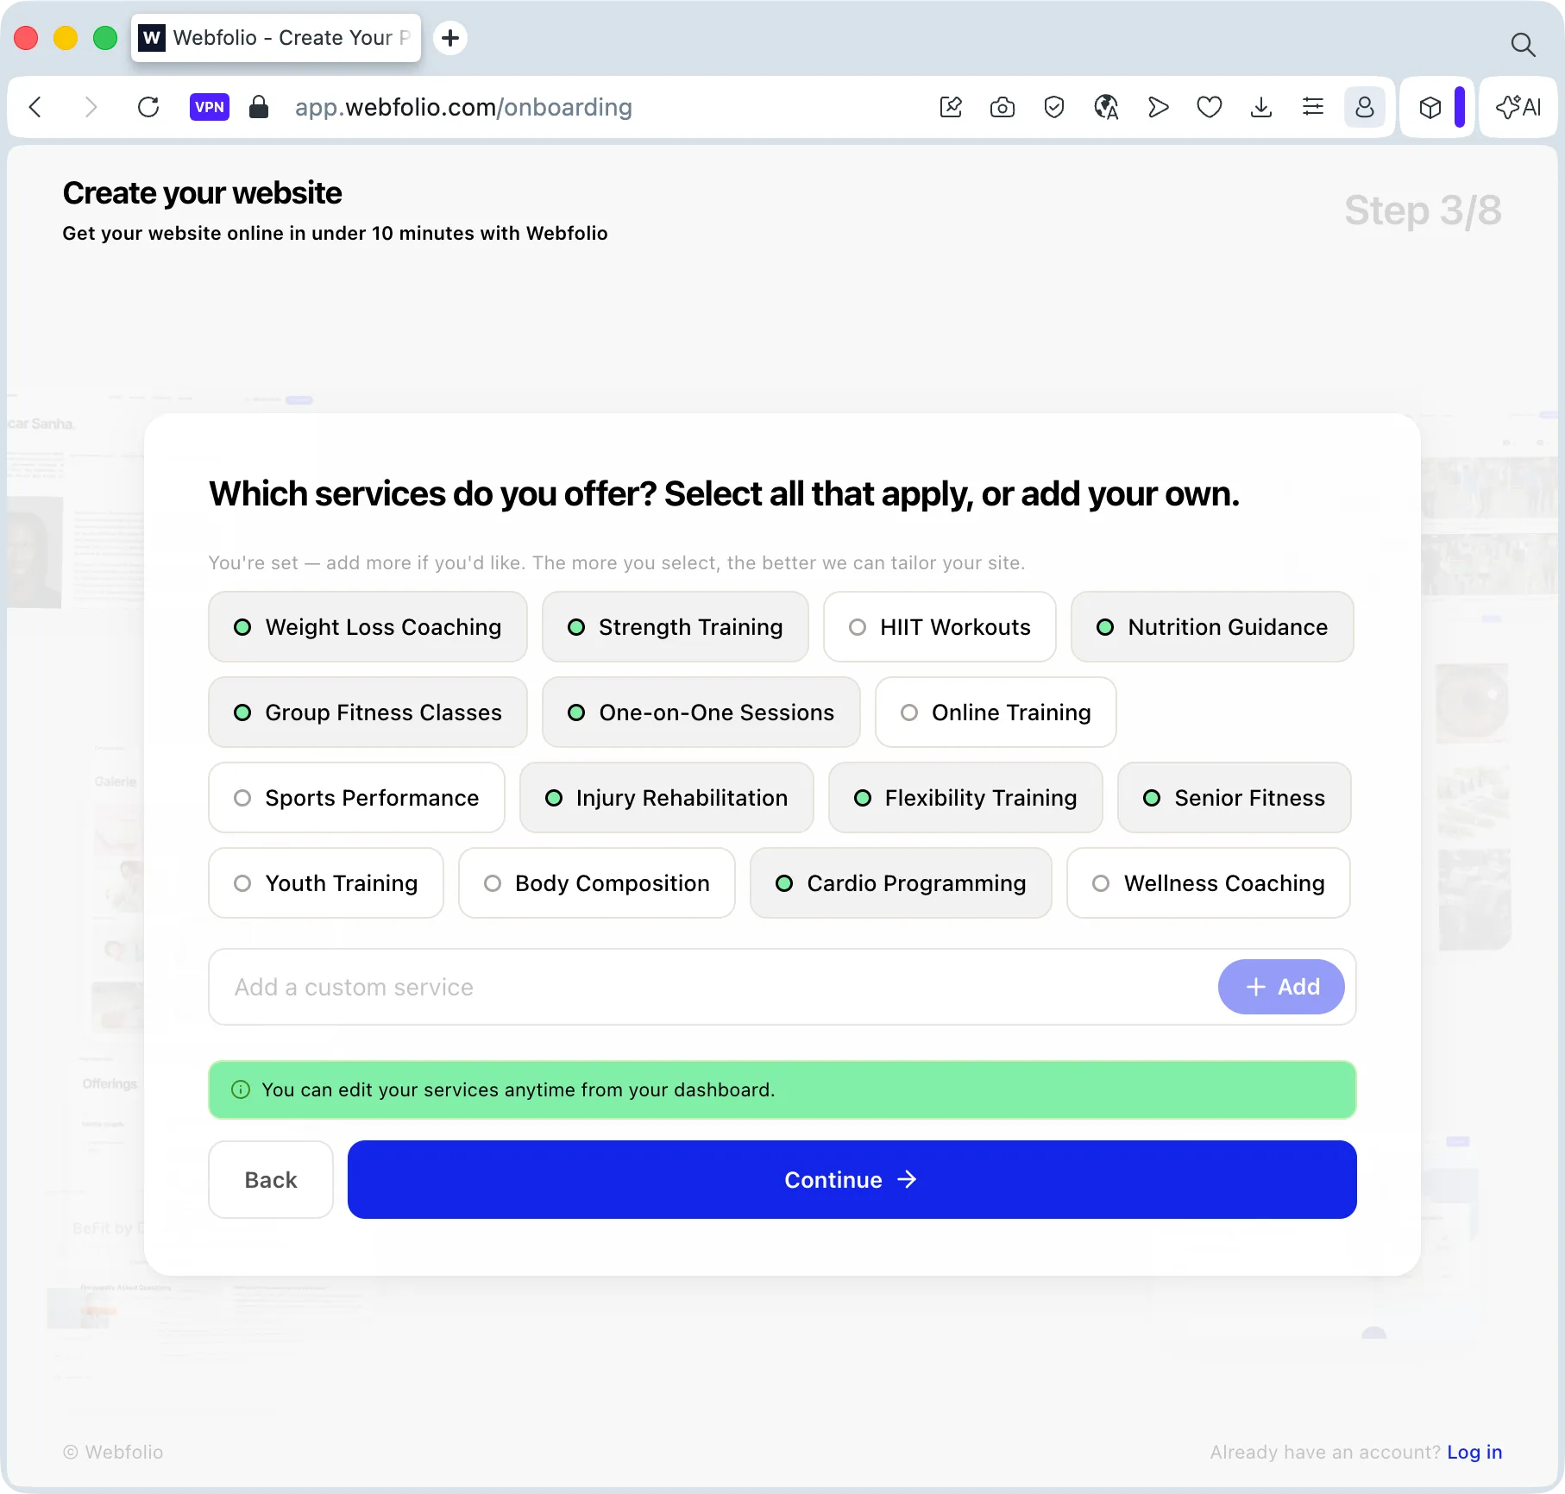Image resolution: width=1565 pixels, height=1494 pixels.
Task: Toggle One-on-One Sessions chip
Action: click(x=701, y=712)
